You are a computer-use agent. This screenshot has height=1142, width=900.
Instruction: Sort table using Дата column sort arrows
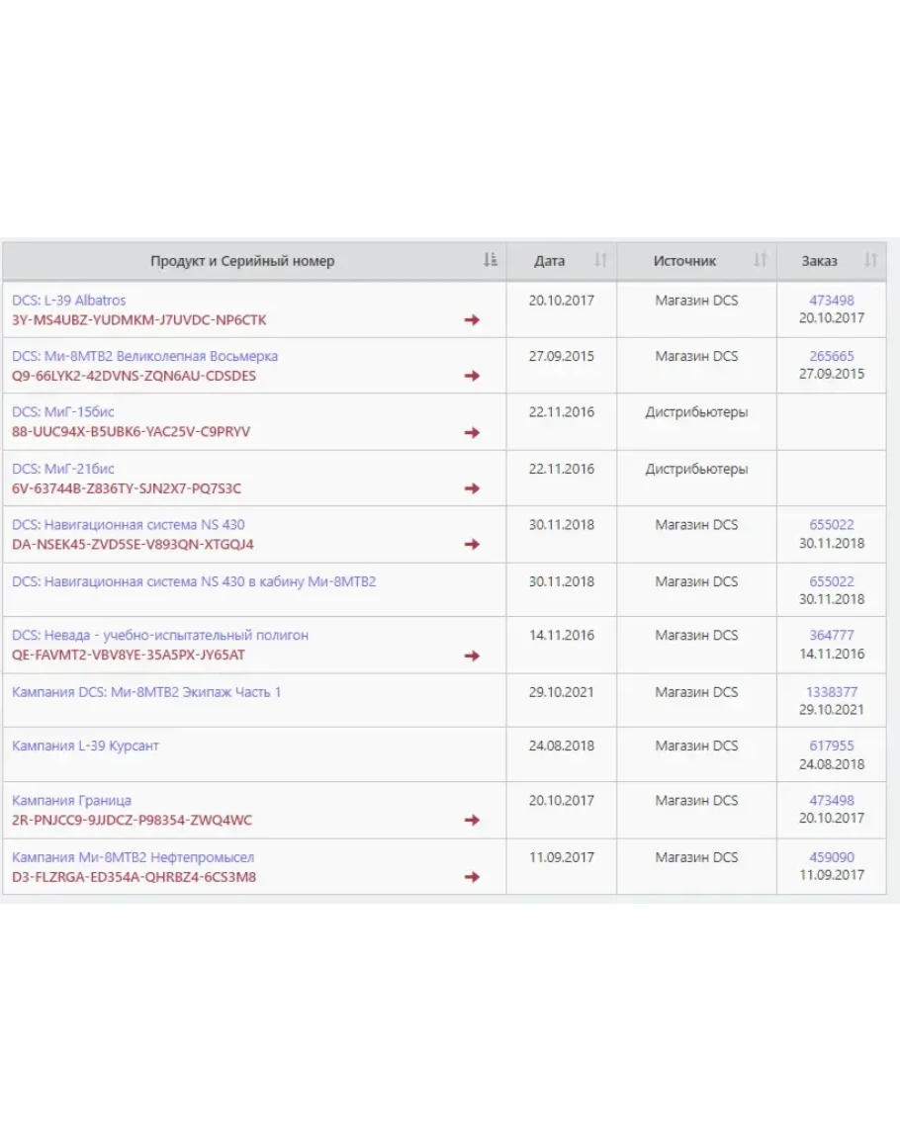pos(599,261)
